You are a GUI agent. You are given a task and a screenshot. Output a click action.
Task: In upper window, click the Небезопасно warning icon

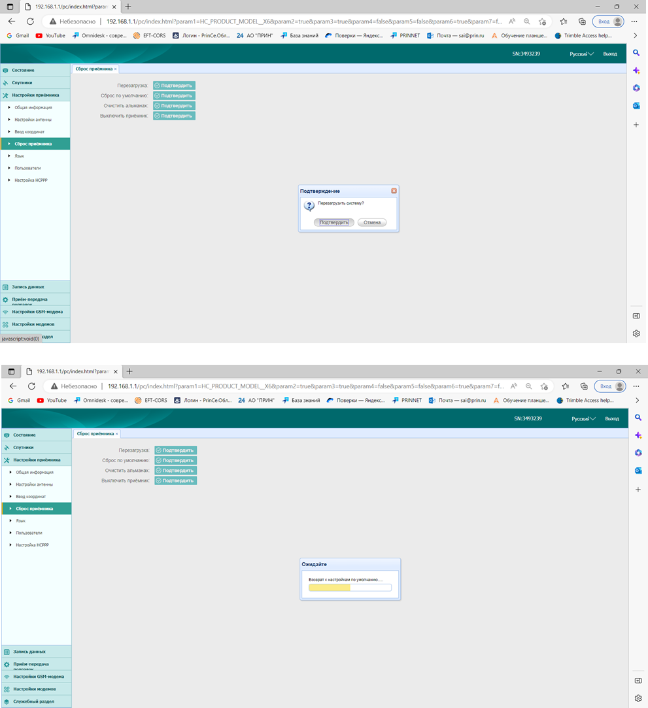coord(53,21)
